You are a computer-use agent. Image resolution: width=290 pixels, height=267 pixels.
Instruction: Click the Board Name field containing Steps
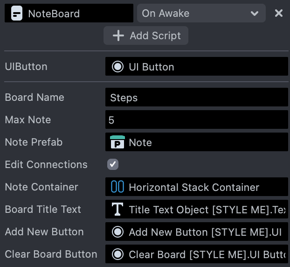(x=196, y=98)
